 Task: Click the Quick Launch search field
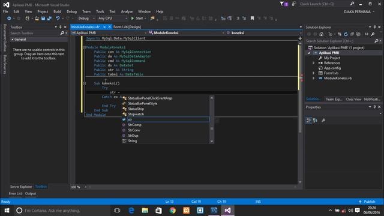click(325, 4)
